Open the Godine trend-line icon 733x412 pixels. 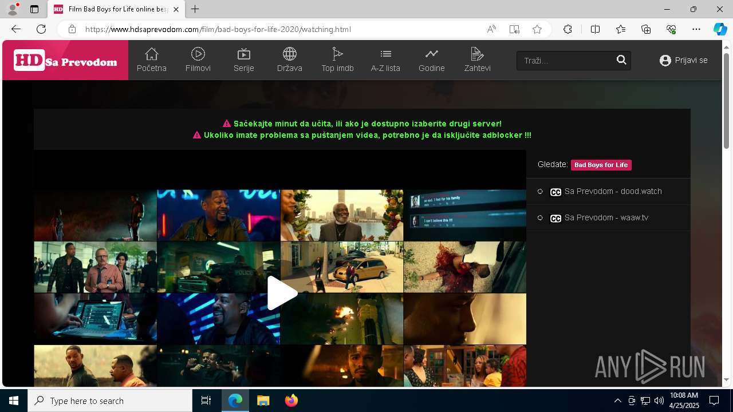[x=431, y=54]
